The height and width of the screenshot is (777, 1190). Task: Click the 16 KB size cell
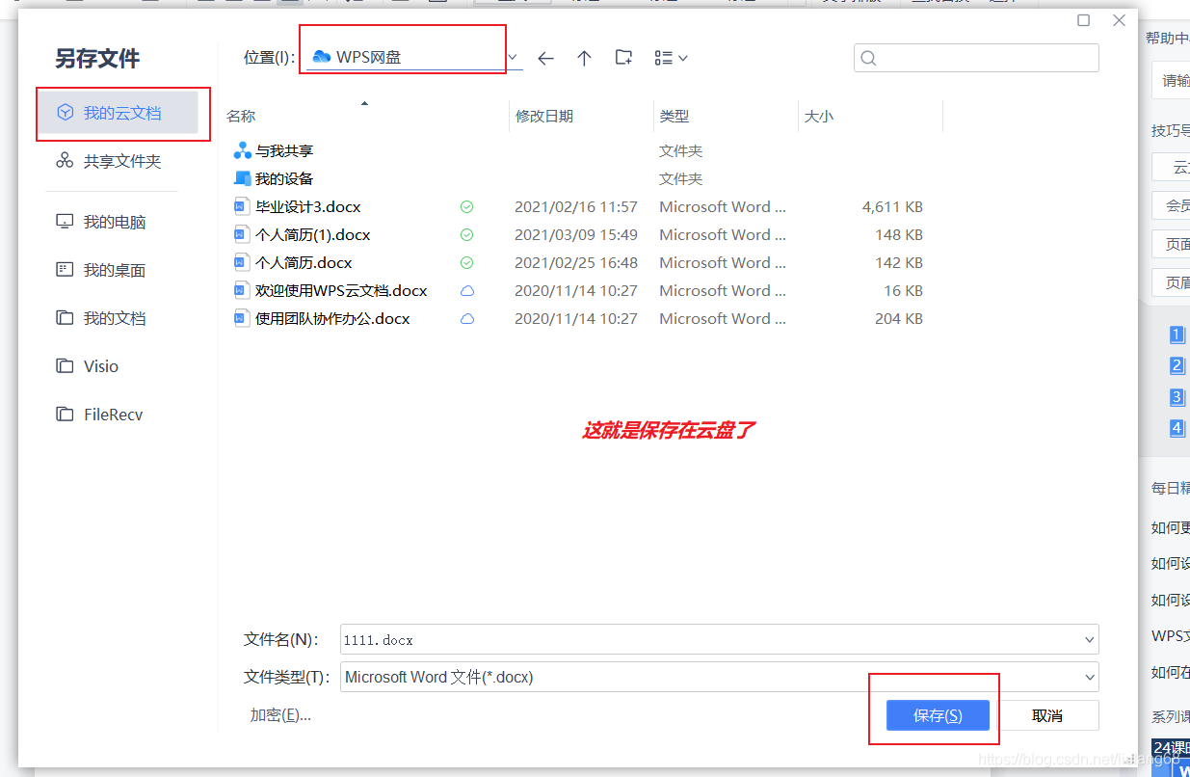point(904,290)
